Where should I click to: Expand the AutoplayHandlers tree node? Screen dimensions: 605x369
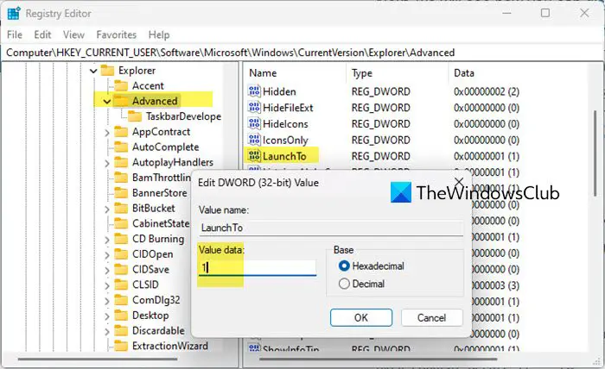tap(107, 164)
